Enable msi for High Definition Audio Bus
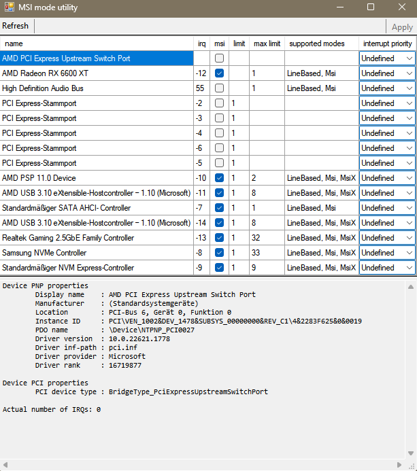Image resolution: width=417 pixels, height=471 pixels. pos(220,88)
